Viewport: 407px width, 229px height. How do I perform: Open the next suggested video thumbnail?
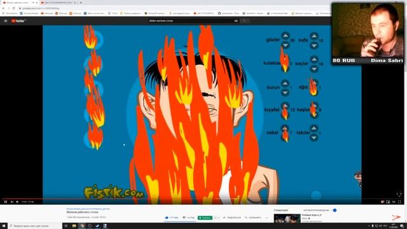point(287,218)
